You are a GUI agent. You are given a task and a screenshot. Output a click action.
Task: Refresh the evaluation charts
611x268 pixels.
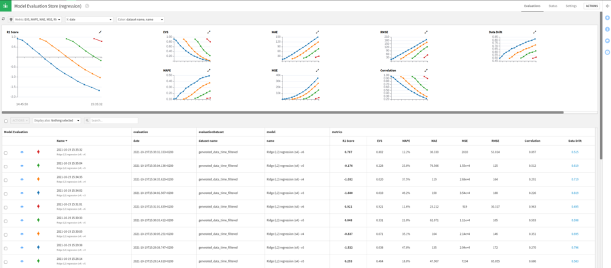[x=3, y=19]
